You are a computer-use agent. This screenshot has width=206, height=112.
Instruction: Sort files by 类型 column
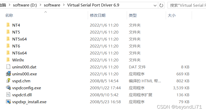click(133, 15)
